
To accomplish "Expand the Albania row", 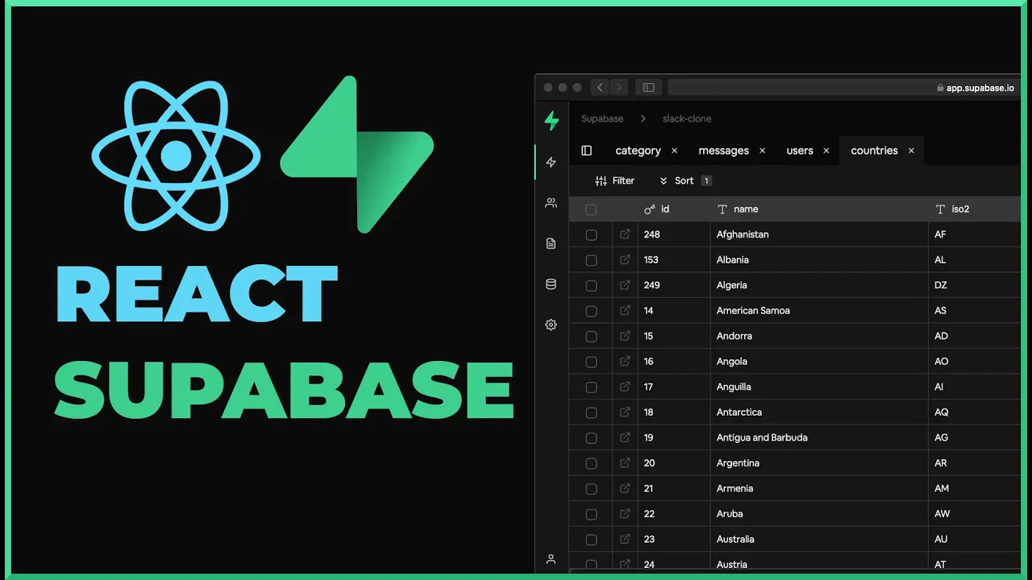I will [x=625, y=259].
